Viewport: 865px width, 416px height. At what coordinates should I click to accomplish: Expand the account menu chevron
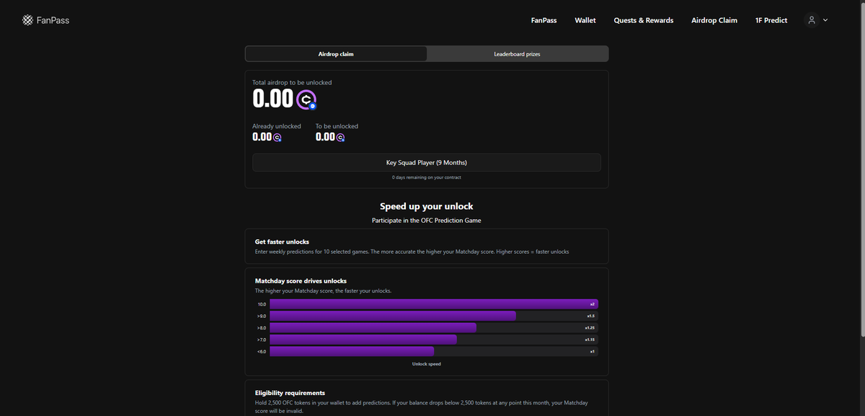(825, 20)
